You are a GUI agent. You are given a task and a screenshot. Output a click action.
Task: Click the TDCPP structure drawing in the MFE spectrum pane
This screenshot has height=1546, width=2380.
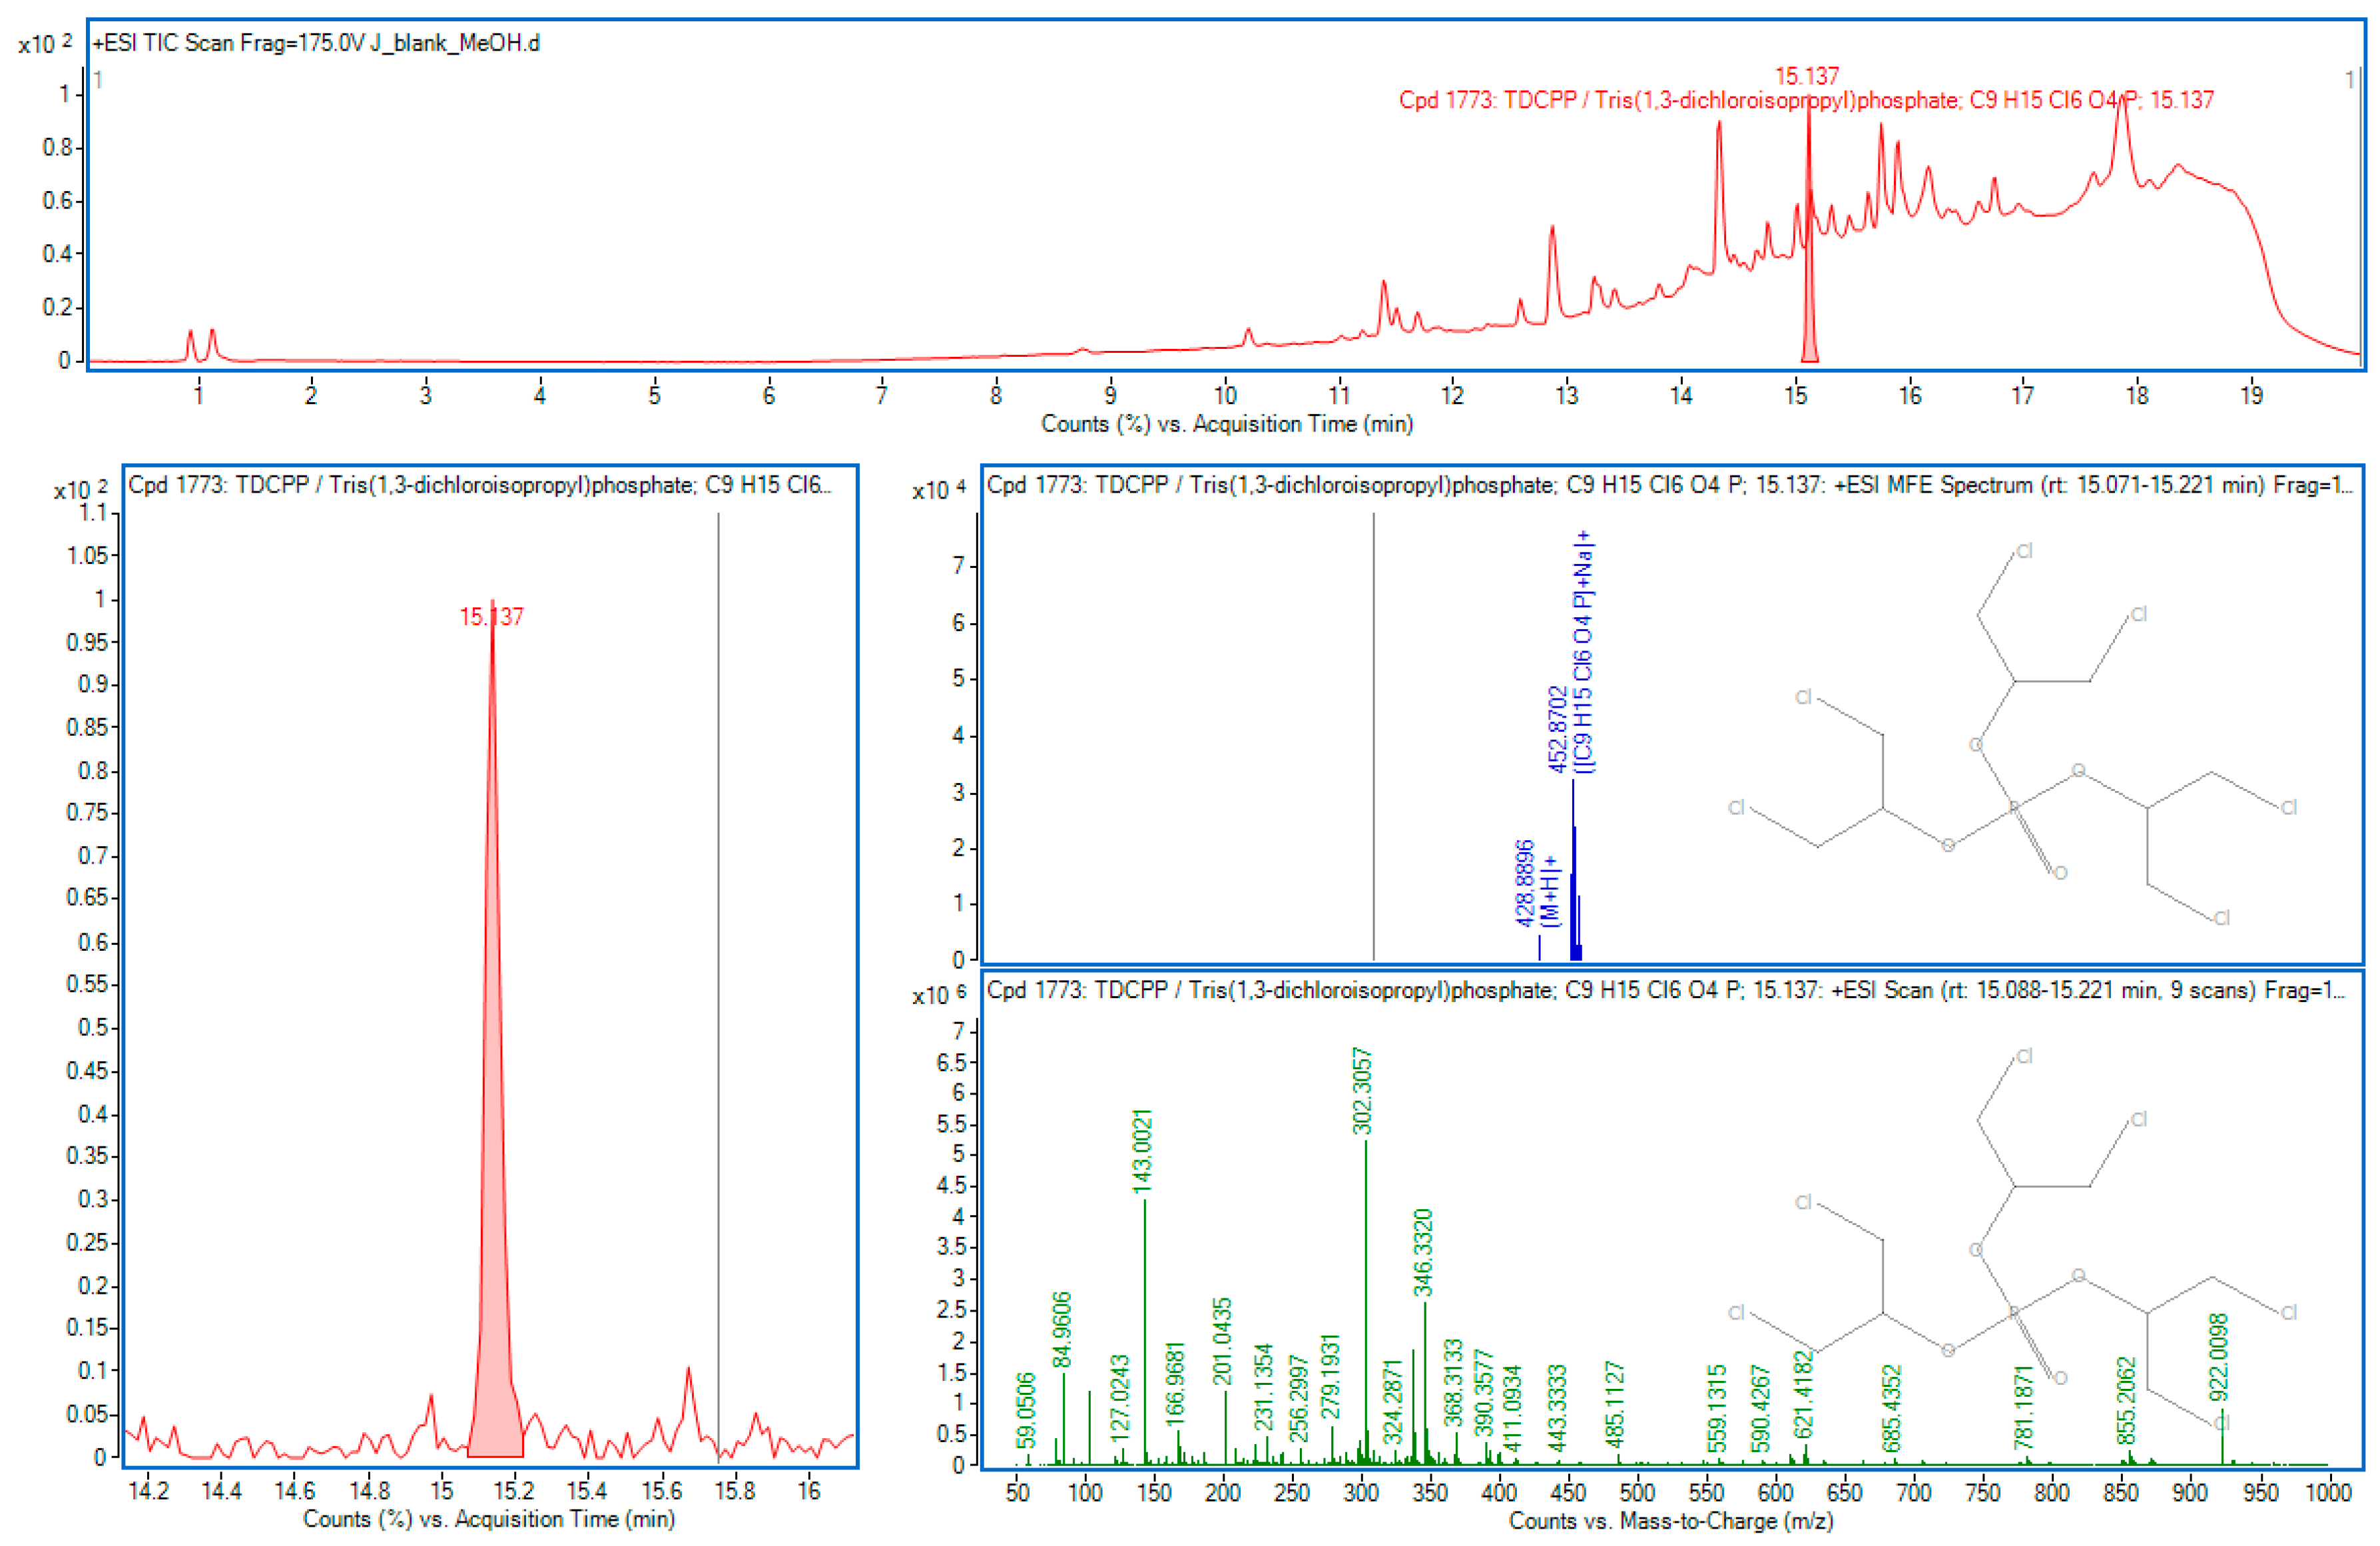[x=2012, y=734]
